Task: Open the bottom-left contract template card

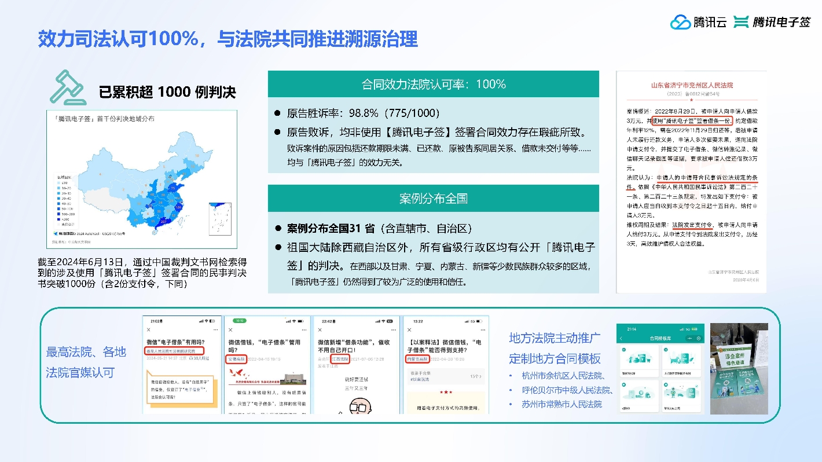Action: [638, 397]
